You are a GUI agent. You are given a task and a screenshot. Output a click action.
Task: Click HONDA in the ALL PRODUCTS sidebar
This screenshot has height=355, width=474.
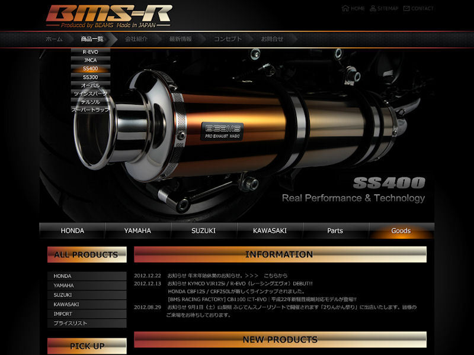(x=87, y=276)
